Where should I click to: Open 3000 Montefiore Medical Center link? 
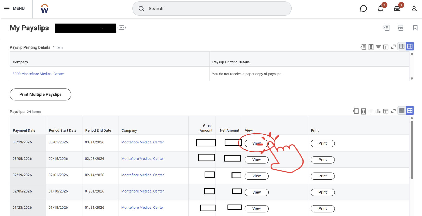coord(38,74)
